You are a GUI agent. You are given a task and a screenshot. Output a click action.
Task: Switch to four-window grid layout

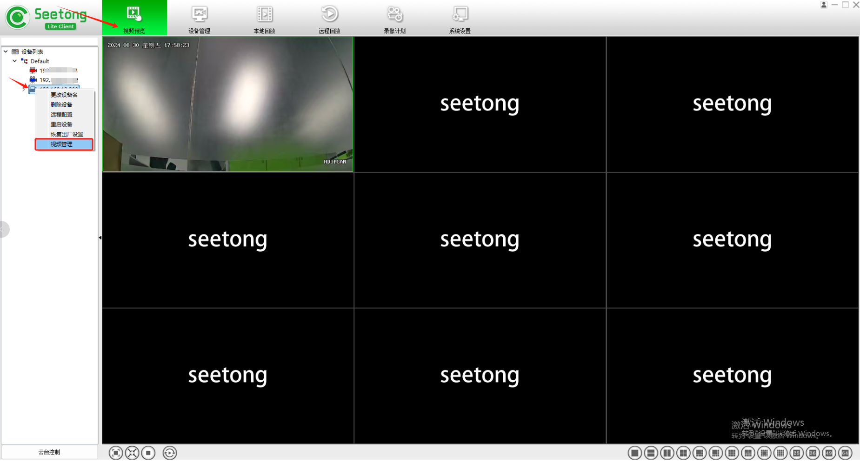tap(683, 453)
